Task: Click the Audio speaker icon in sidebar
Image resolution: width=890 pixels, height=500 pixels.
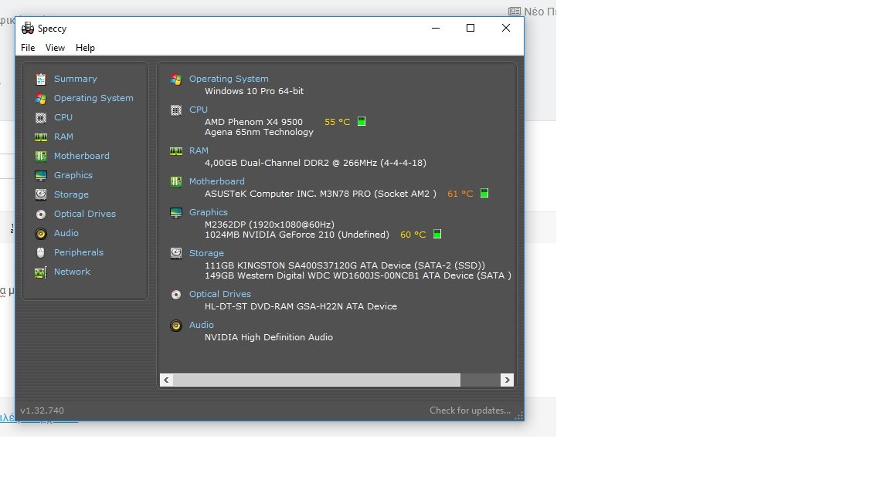Action: (x=41, y=234)
